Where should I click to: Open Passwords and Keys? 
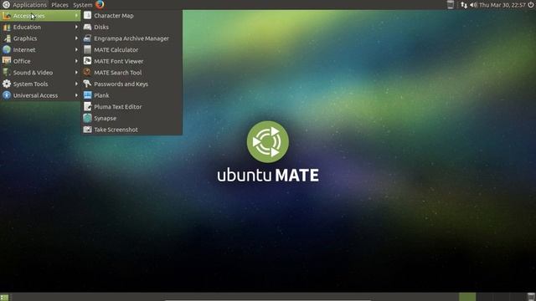coord(131,84)
